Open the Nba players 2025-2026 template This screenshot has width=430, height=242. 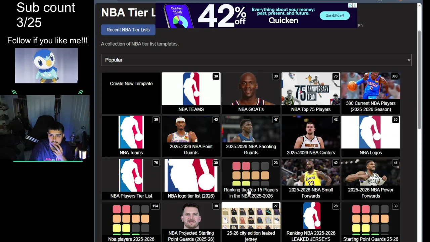[131, 222]
